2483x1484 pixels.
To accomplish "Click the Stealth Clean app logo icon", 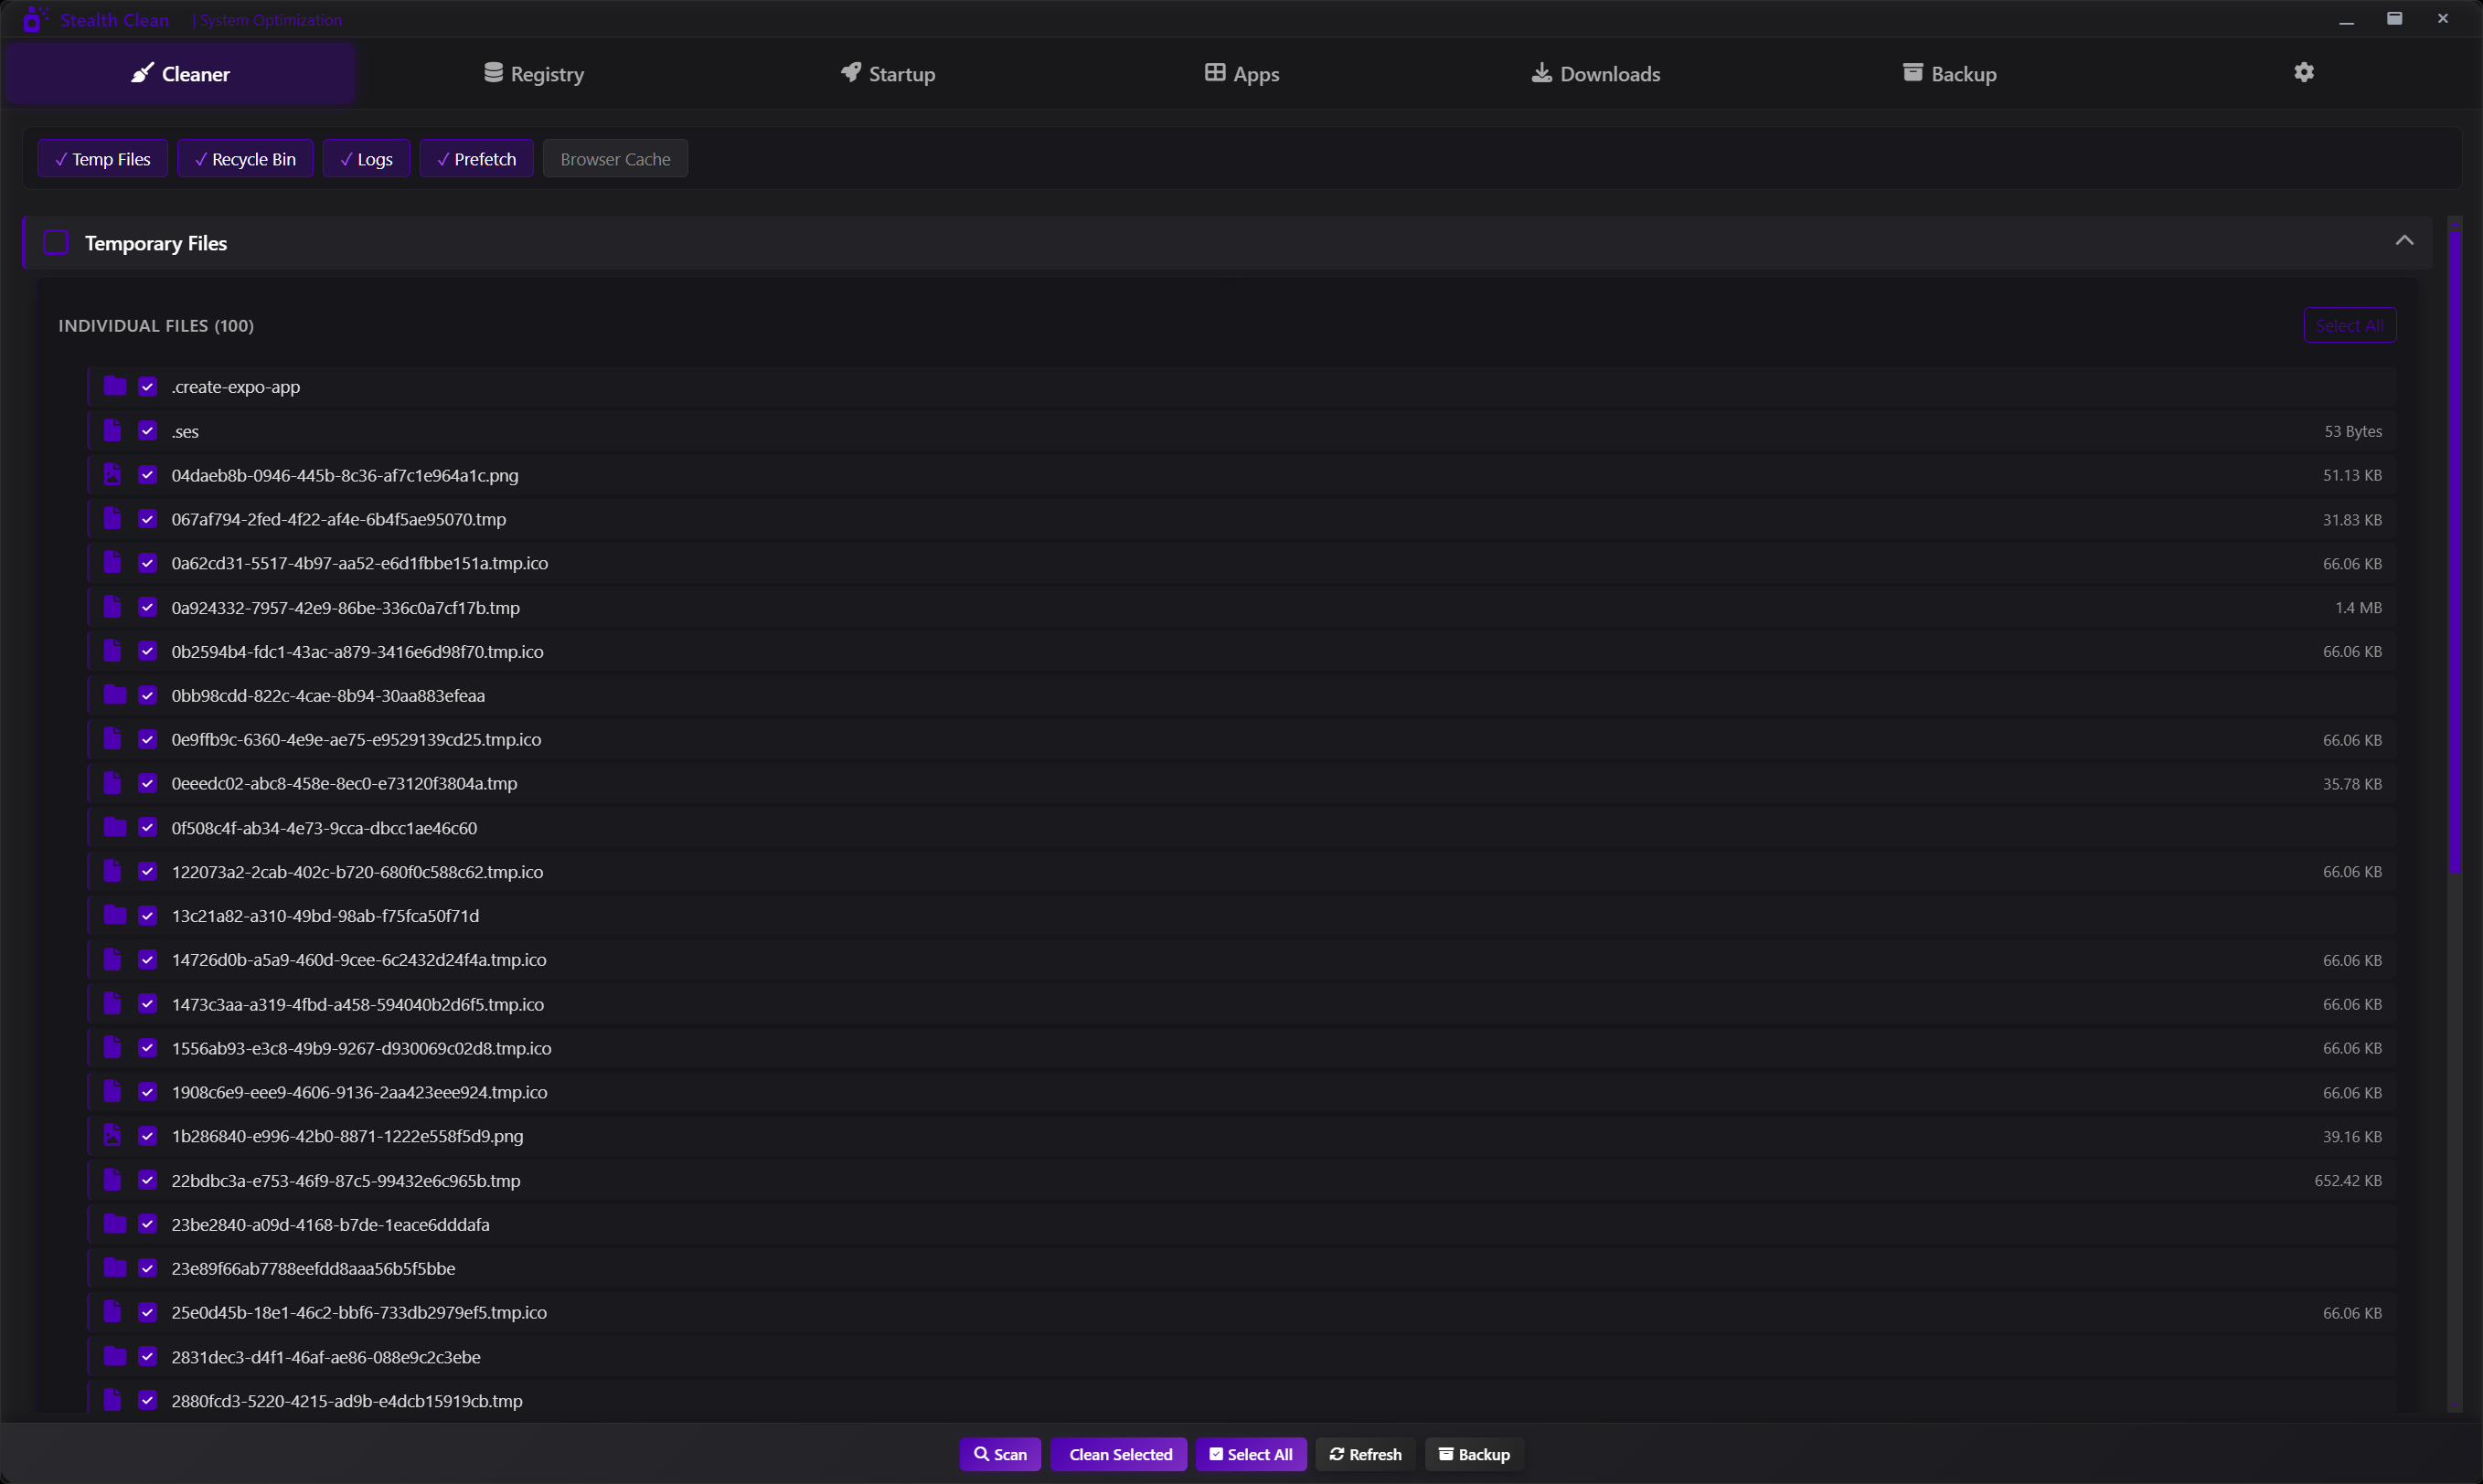I will (34, 19).
